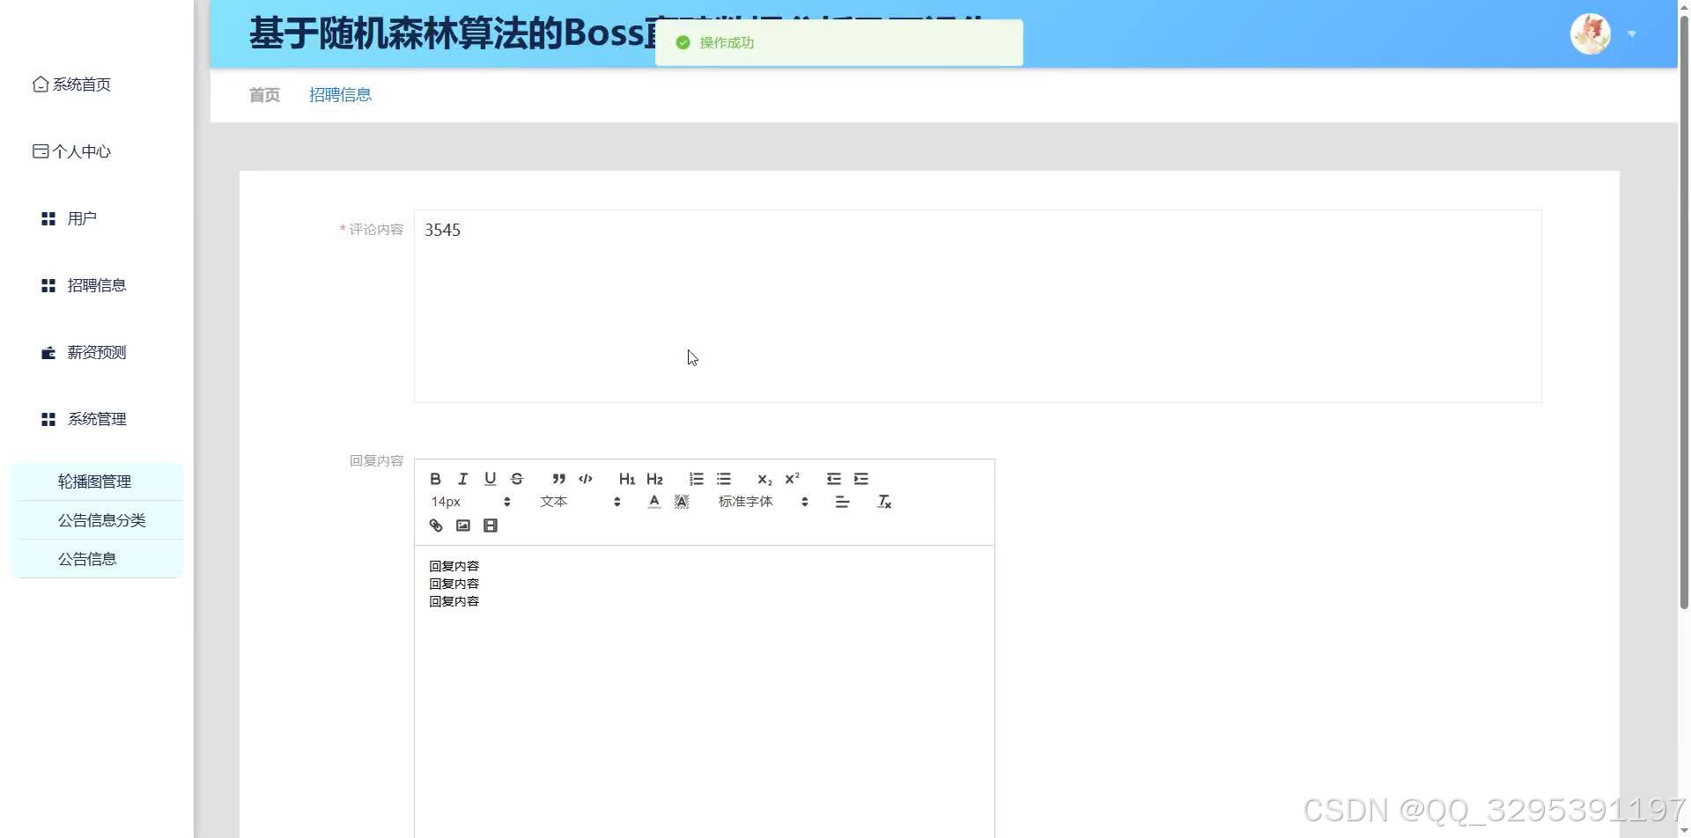The width and height of the screenshot is (1691, 838).
Task: Focus the 评论内容 text area
Action: (x=978, y=306)
